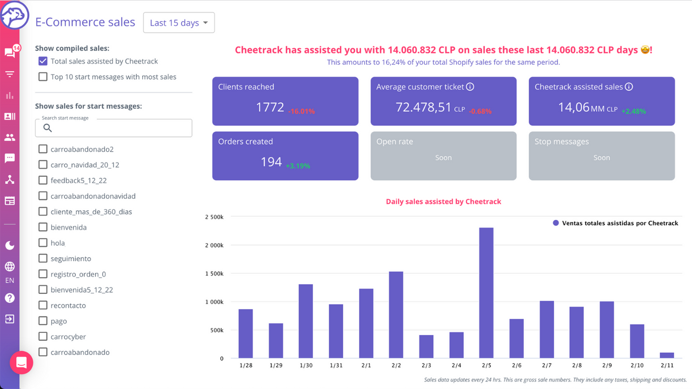This screenshot has height=389, width=692.
Task: Change language using globe icon
Action: [x=10, y=266]
